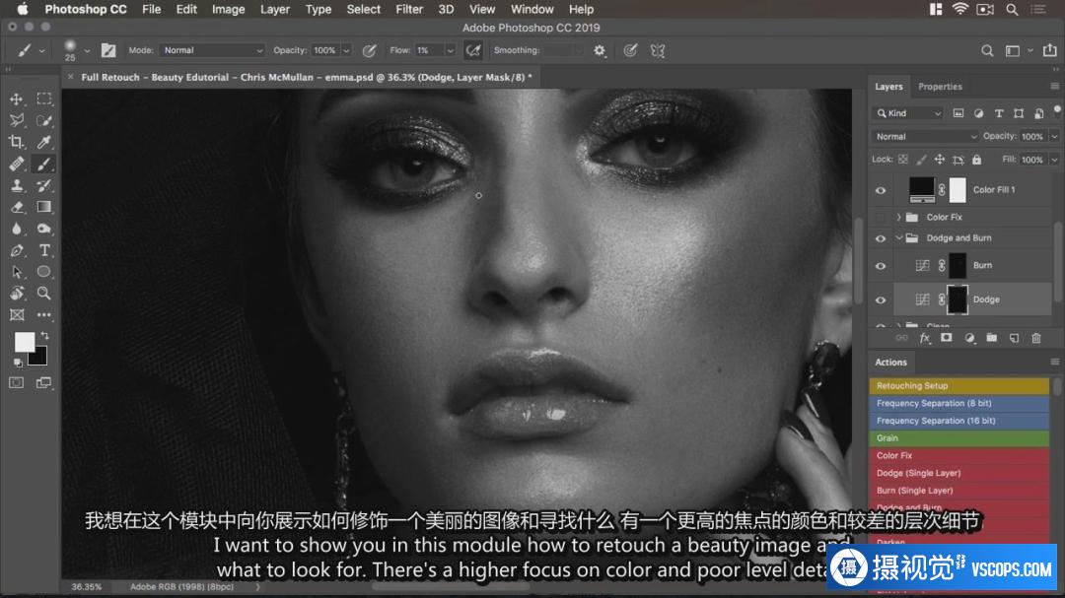Select the Clone Stamp tool

click(x=17, y=185)
